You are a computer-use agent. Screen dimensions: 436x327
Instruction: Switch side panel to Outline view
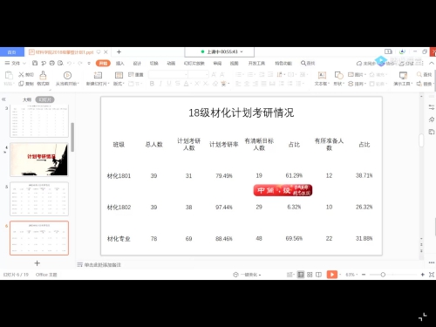27,99
